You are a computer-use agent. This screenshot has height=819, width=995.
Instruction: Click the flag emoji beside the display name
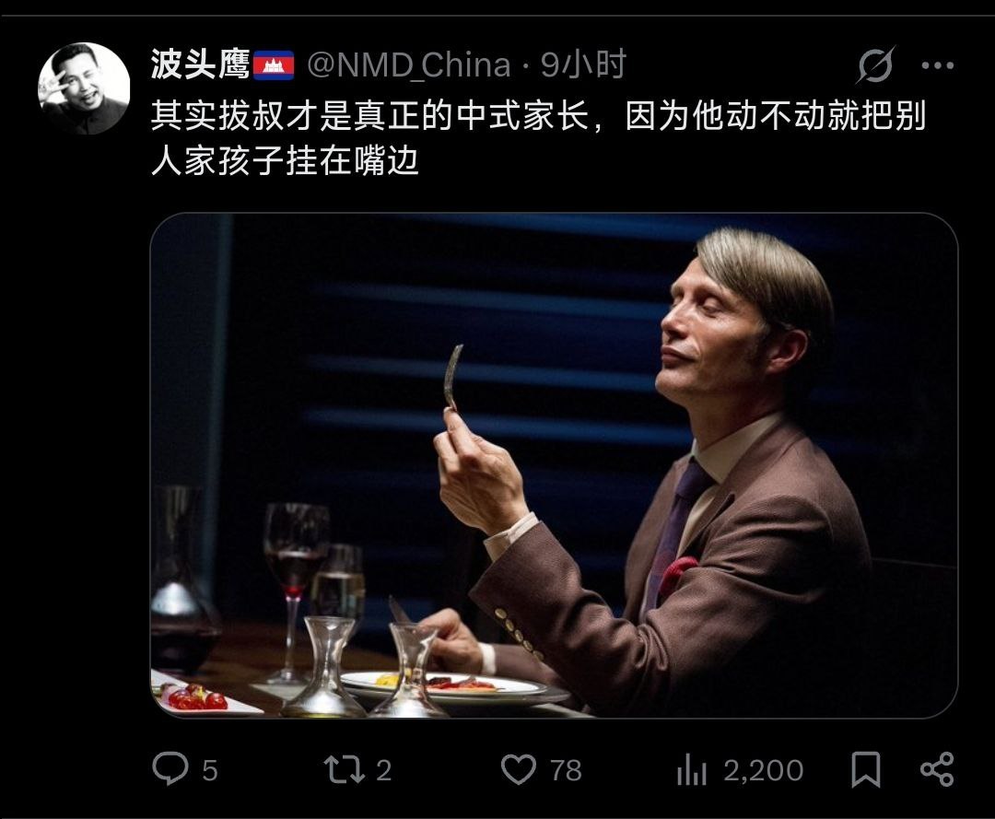click(274, 65)
